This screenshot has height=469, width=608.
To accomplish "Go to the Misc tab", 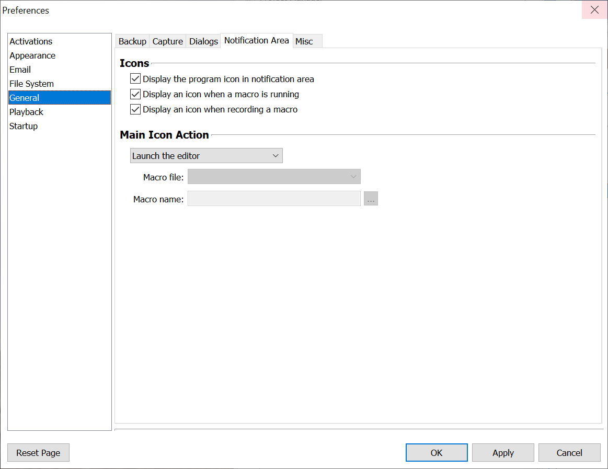I will pyautogui.click(x=304, y=41).
